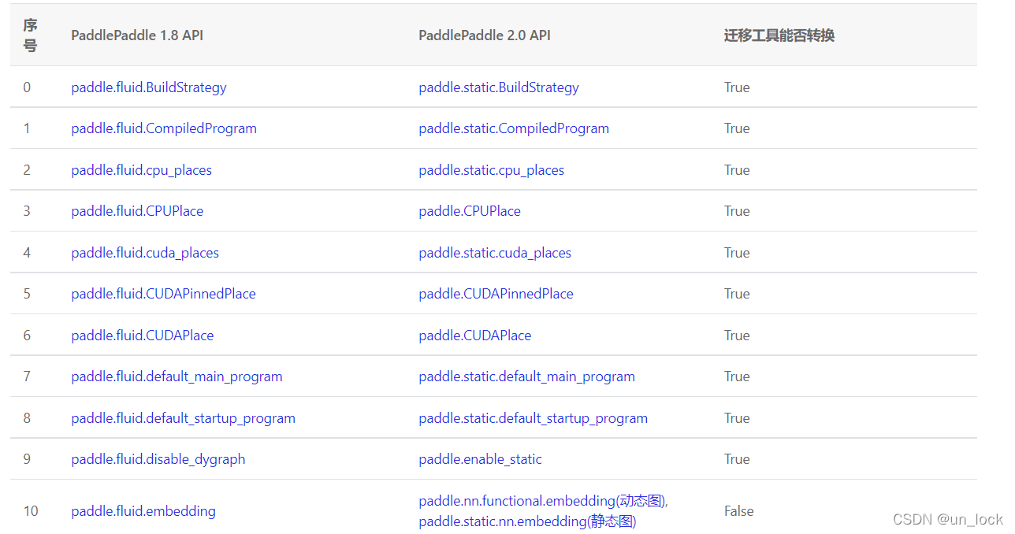Open the paddle.static.CompiledProgram link

click(x=514, y=128)
